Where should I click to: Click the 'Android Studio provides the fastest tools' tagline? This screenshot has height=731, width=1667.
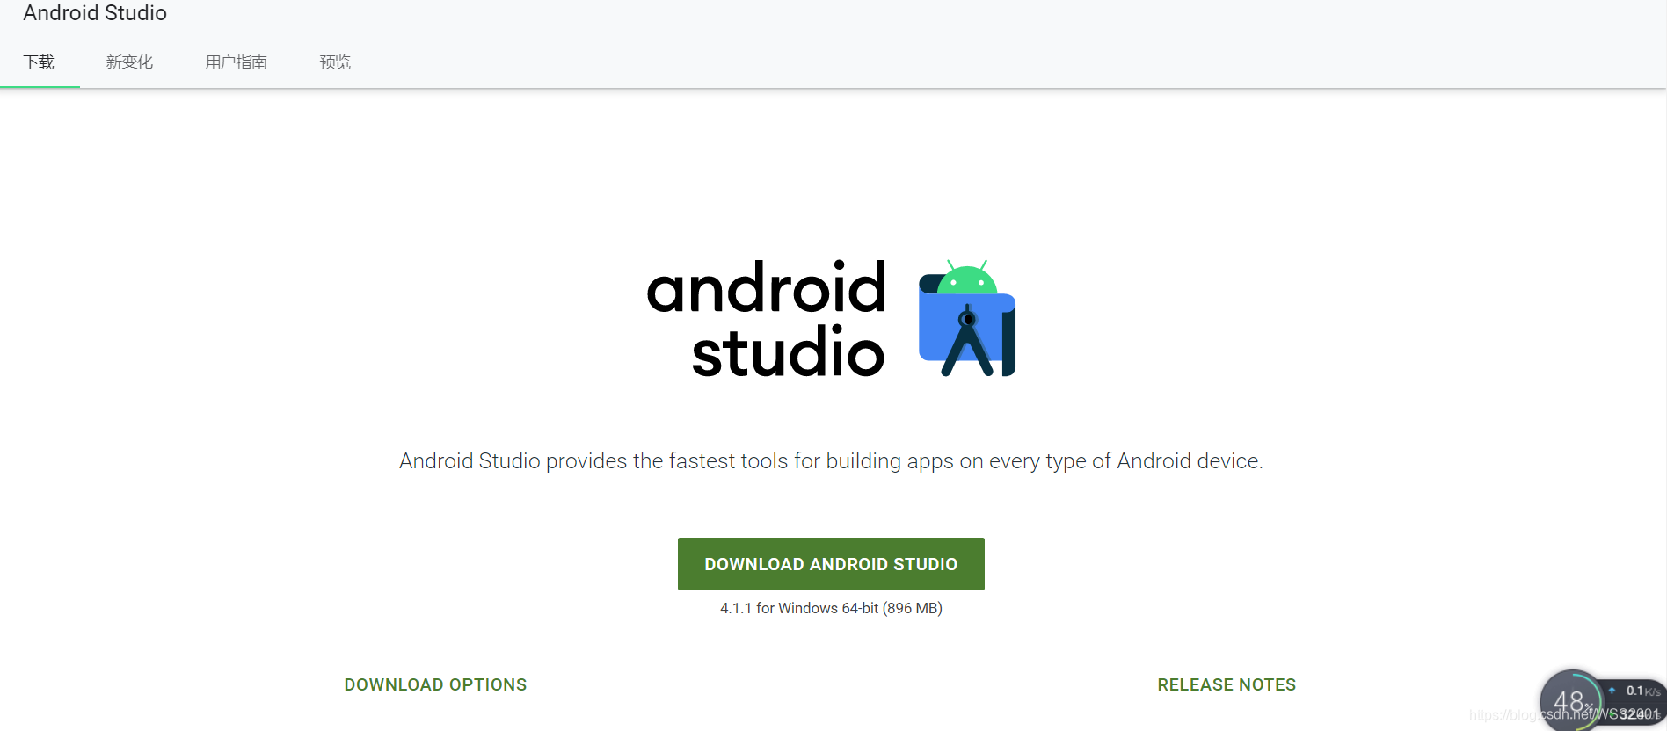[831, 461]
